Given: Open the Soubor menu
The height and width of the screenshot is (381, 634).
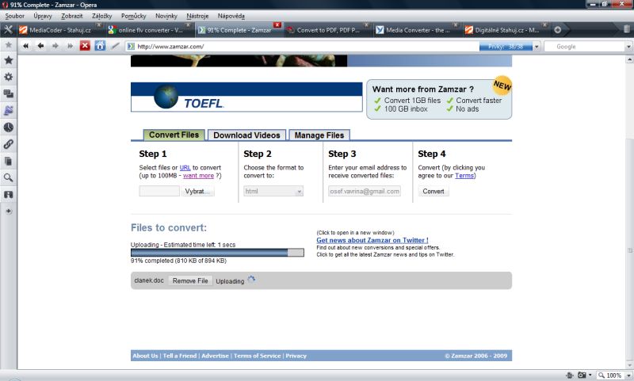Looking at the screenshot, I should coord(14,16).
